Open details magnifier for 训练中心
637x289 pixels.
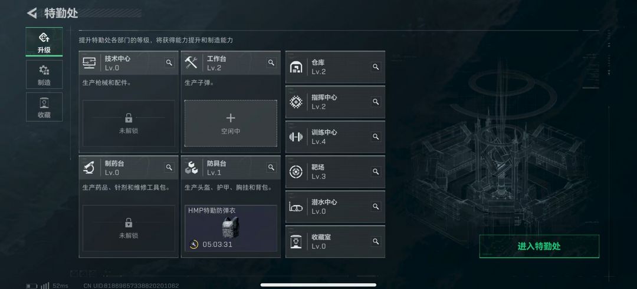click(x=376, y=137)
